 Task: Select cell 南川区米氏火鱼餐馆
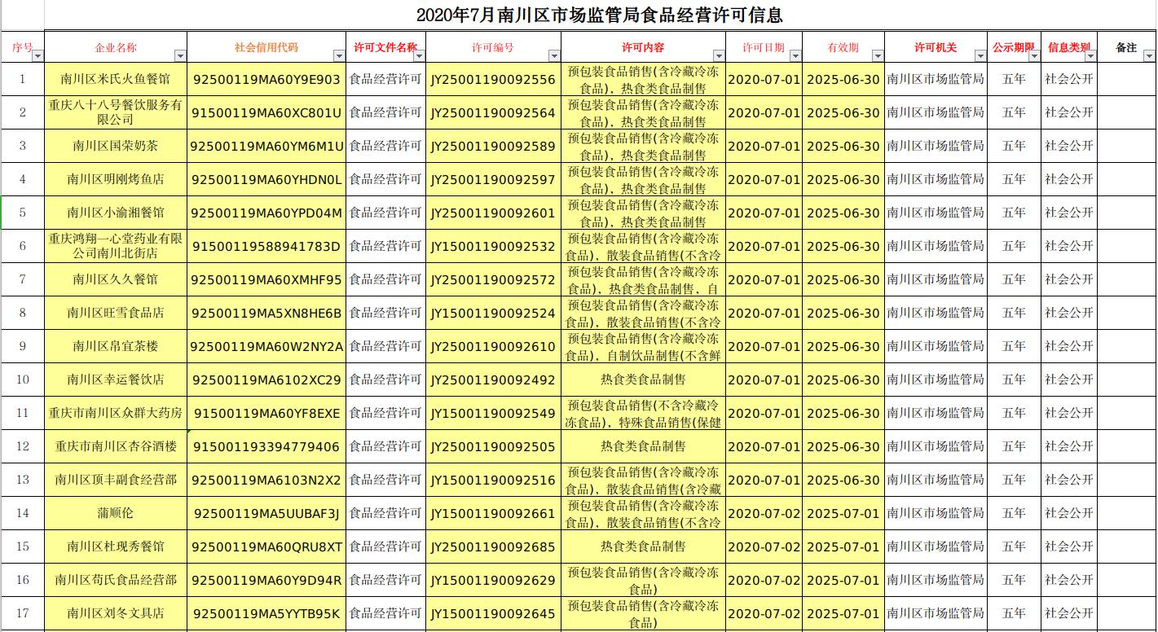pyautogui.click(x=116, y=79)
